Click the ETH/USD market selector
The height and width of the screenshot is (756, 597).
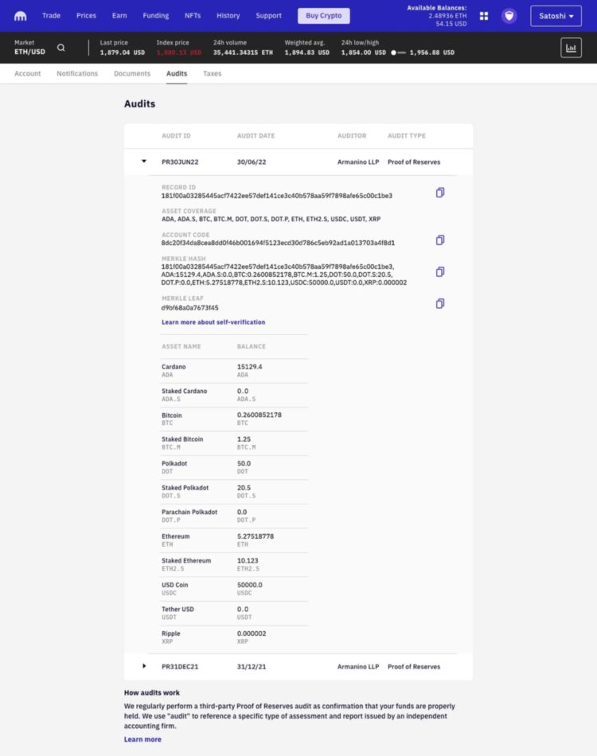[x=29, y=48]
